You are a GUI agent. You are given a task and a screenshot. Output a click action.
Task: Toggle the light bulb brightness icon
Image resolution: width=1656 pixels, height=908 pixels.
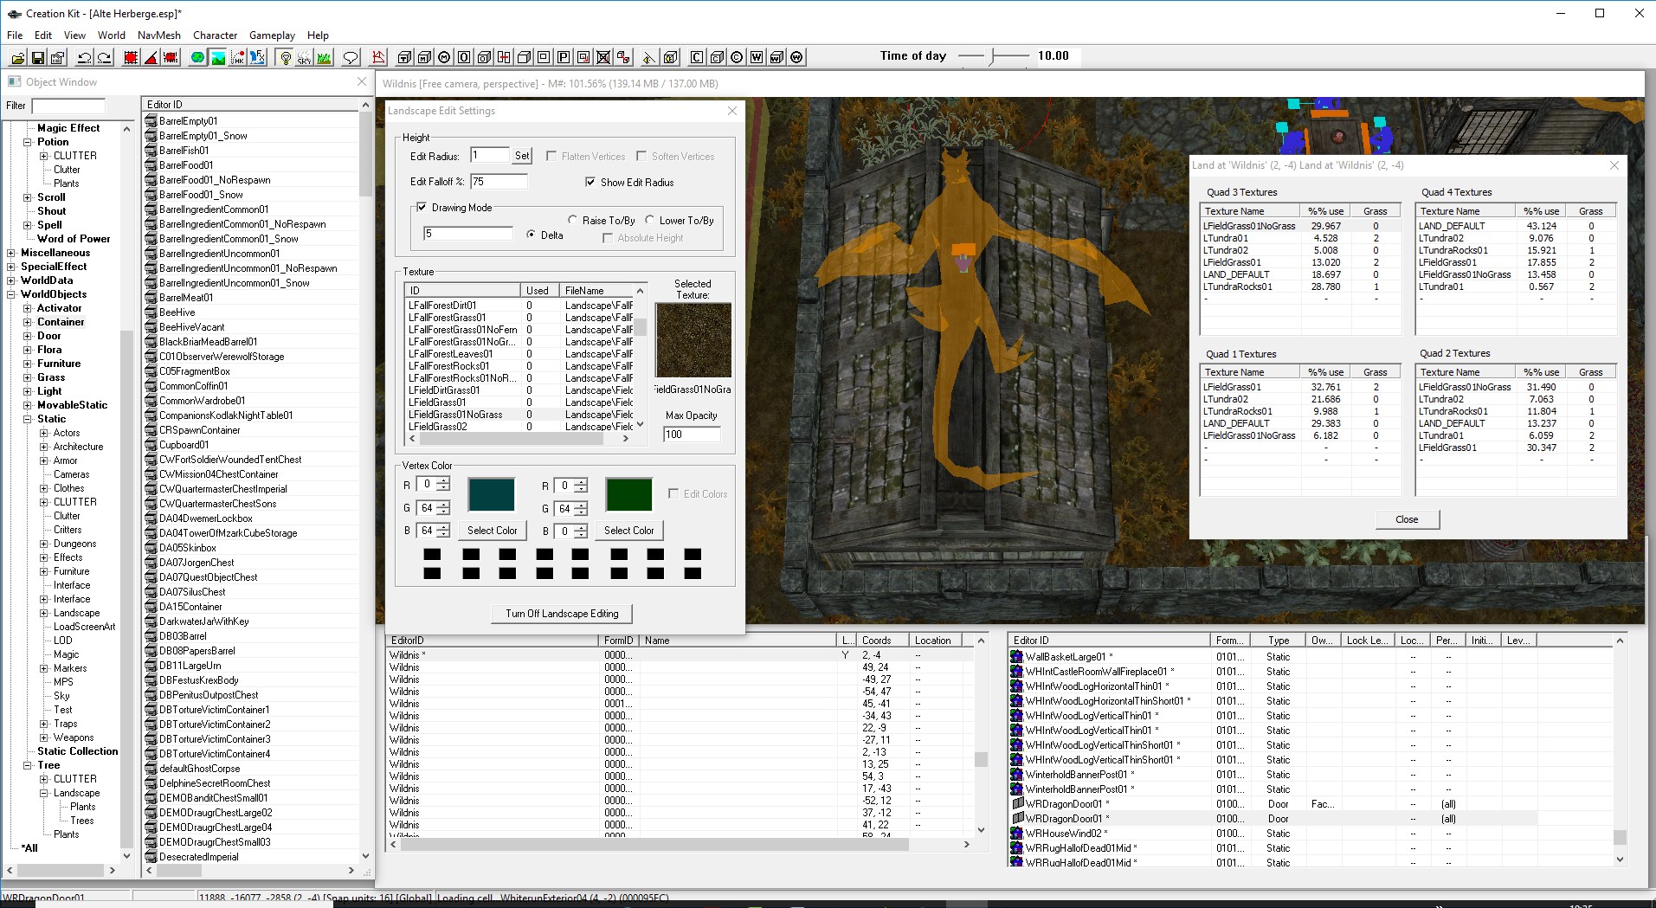pyautogui.click(x=285, y=58)
